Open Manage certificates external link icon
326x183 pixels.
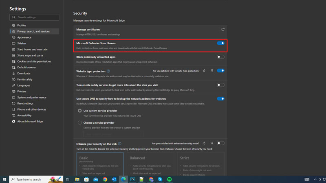[x=223, y=29]
